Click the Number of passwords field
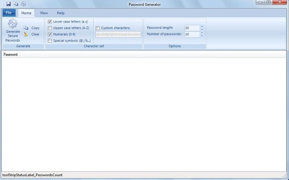This screenshot has width=289, height=180. [x=192, y=34]
